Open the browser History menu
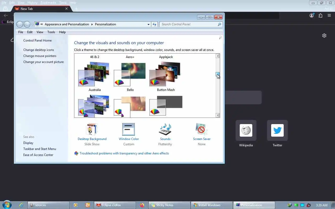The image size is (335, 209). (x=32, y=3)
